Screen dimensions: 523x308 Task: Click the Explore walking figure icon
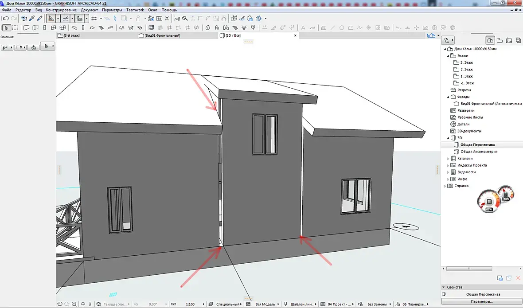click(90, 304)
